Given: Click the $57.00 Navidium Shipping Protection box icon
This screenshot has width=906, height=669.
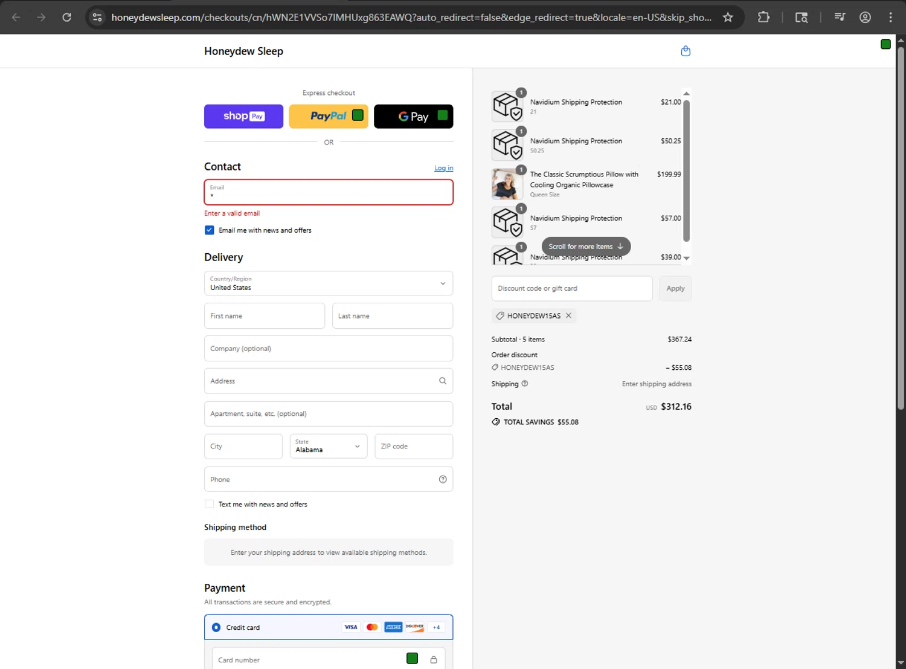Looking at the screenshot, I should (507, 222).
